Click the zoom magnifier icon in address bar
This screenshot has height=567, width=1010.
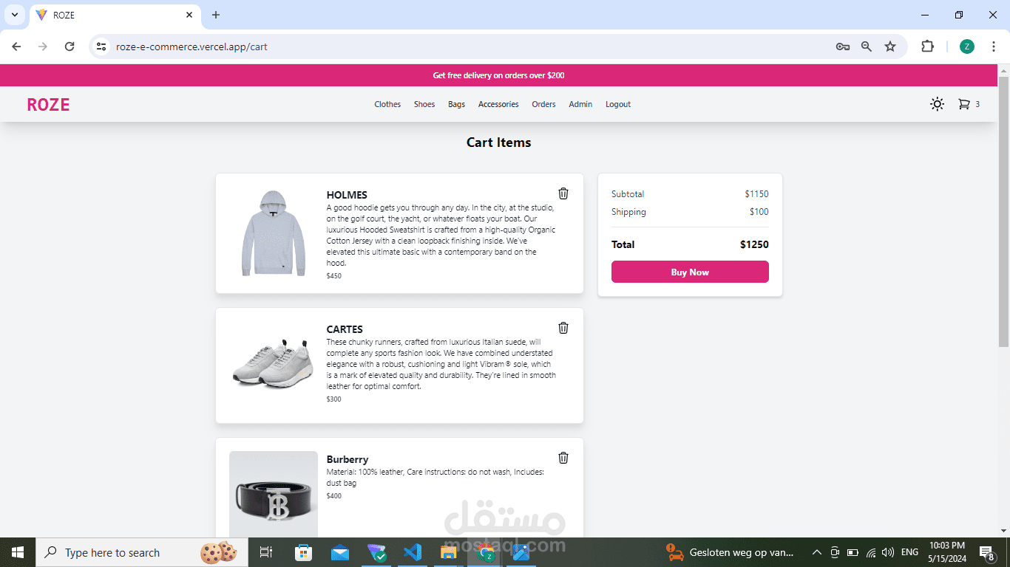click(x=867, y=47)
